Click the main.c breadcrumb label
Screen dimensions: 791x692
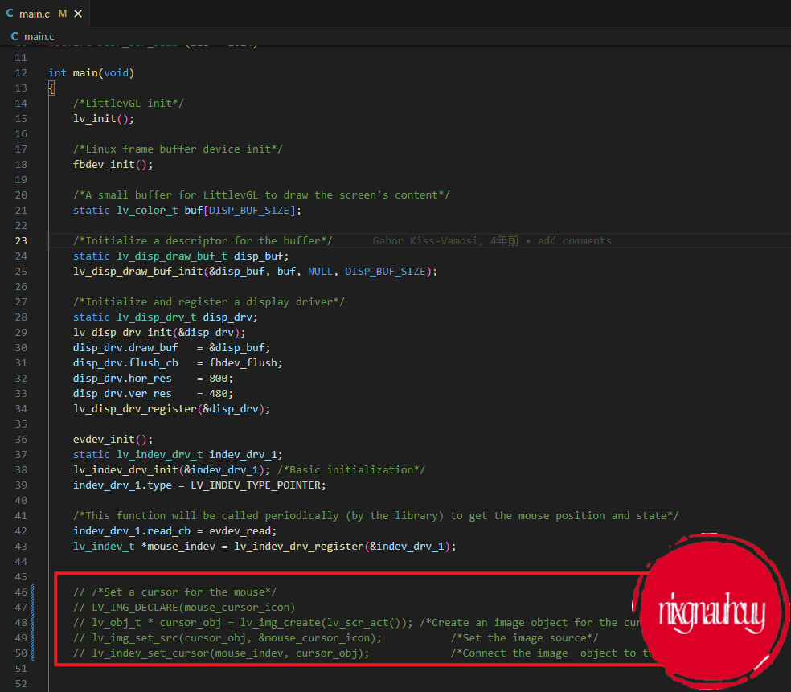(39, 36)
